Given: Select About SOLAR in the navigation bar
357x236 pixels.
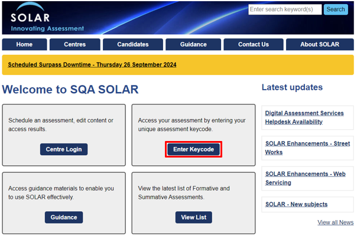Looking at the screenshot, I should [320, 44].
